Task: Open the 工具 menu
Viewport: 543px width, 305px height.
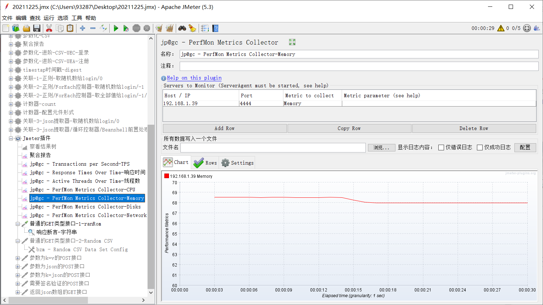Action: pyautogui.click(x=77, y=18)
